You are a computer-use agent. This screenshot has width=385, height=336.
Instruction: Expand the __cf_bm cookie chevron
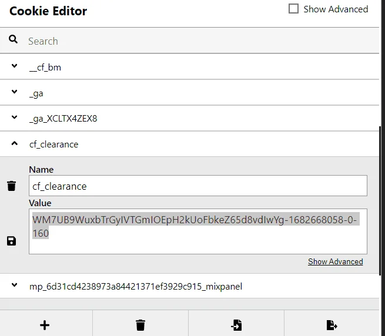15,66
